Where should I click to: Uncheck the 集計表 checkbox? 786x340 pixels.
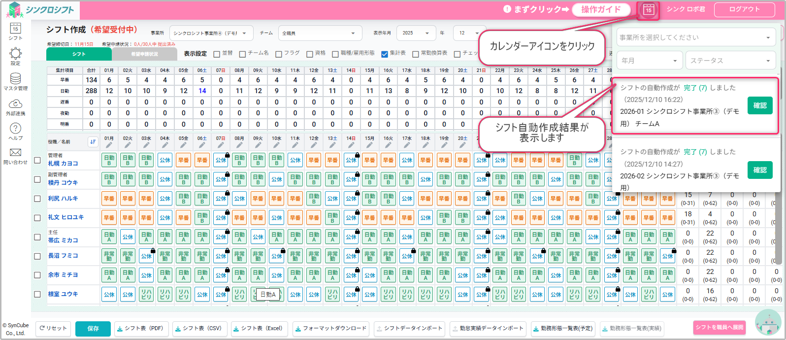coord(385,54)
